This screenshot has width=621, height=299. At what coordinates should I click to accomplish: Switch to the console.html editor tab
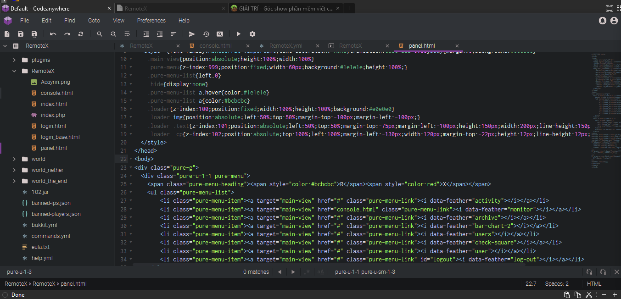click(215, 46)
